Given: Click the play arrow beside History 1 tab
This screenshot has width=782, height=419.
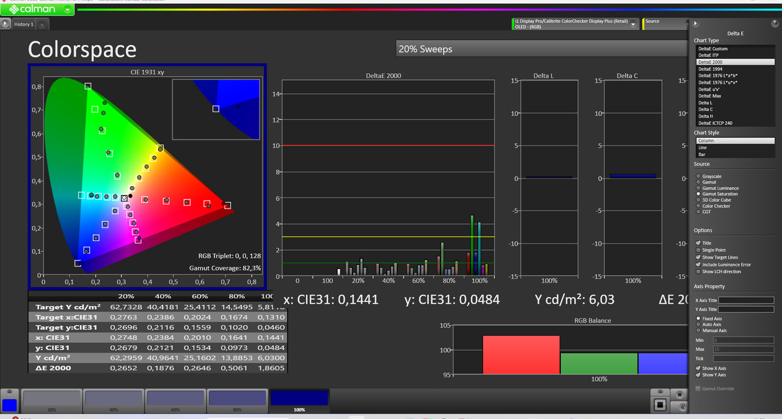Looking at the screenshot, I should tap(5, 24).
